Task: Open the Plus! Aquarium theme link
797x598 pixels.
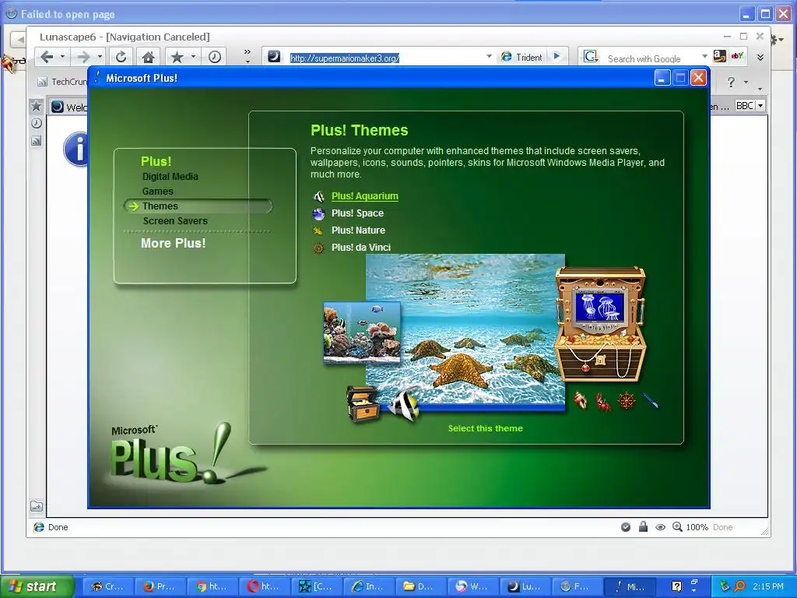Action: pyautogui.click(x=365, y=195)
